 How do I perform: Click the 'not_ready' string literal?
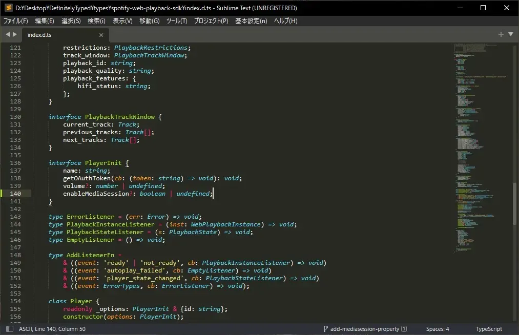[160, 263]
